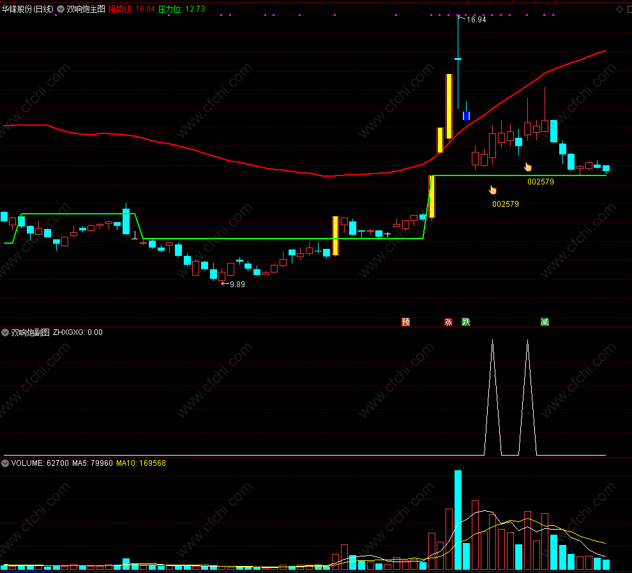Click the diamond icon at top right
Screen dimensions: 632x573
(x=619, y=10)
